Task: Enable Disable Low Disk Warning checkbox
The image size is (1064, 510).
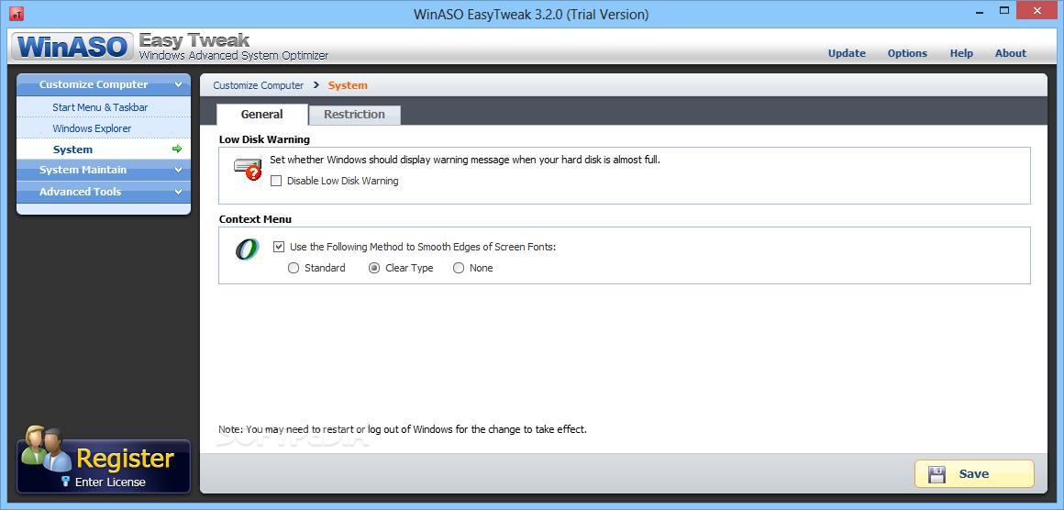Action: (x=275, y=181)
